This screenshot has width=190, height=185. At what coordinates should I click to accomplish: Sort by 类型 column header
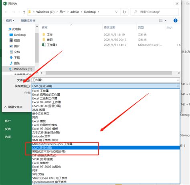tap(141, 28)
